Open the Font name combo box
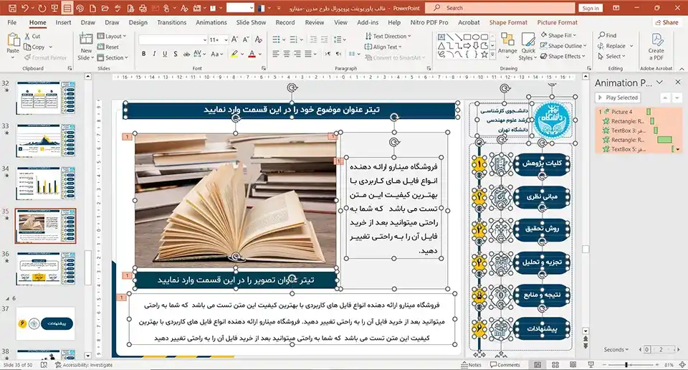 coord(173,40)
